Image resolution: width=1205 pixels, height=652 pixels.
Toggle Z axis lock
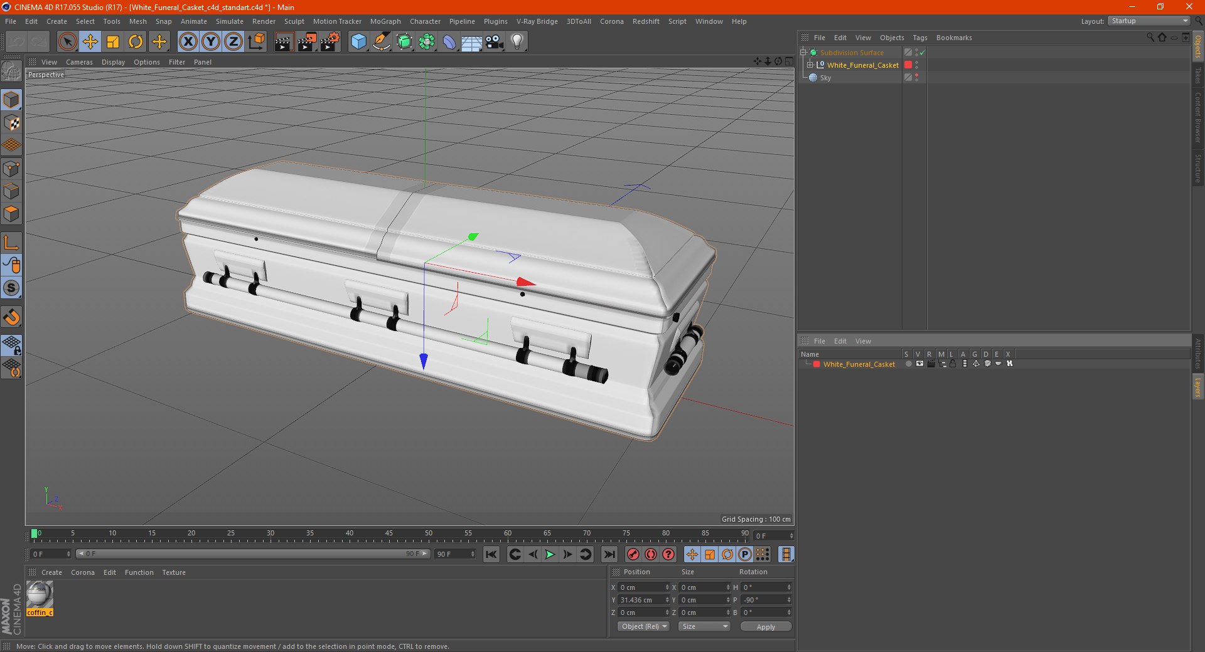(x=233, y=42)
